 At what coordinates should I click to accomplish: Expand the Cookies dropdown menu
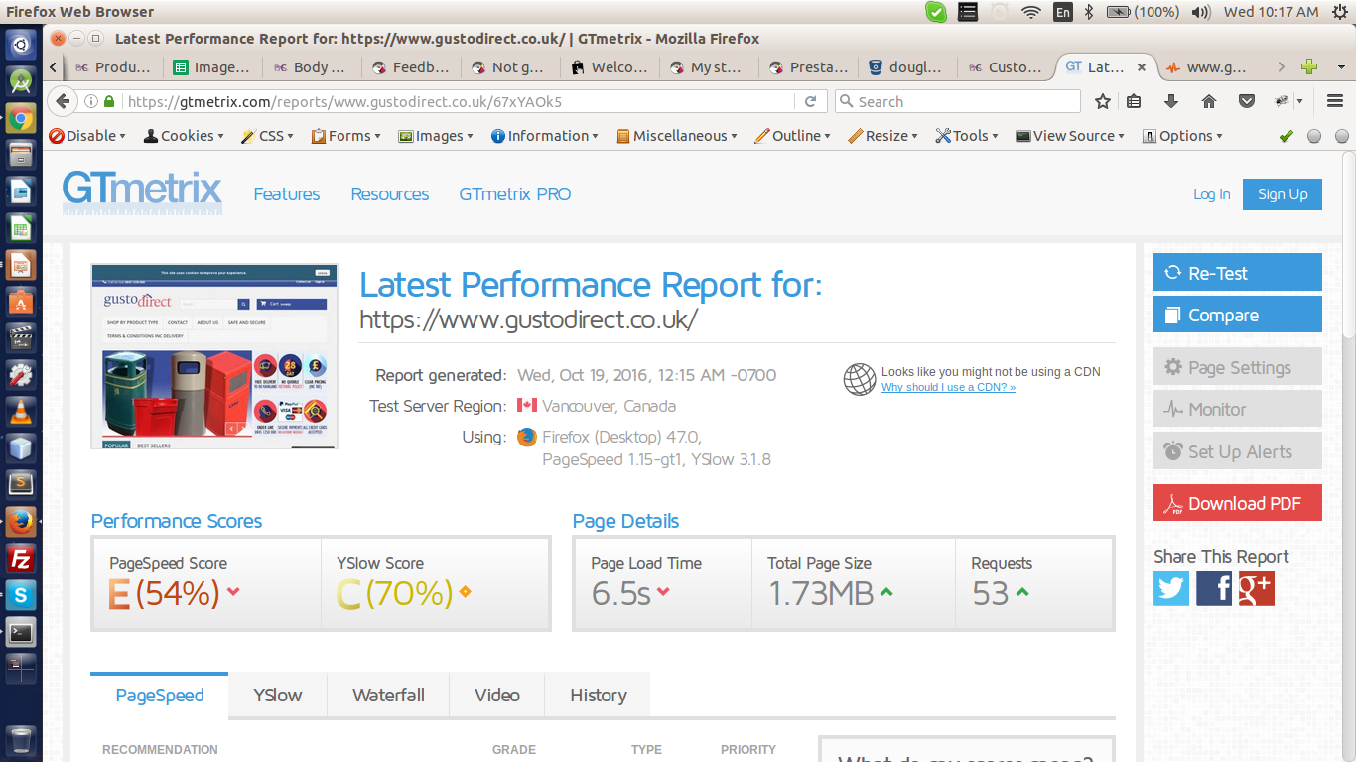pos(184,136)
